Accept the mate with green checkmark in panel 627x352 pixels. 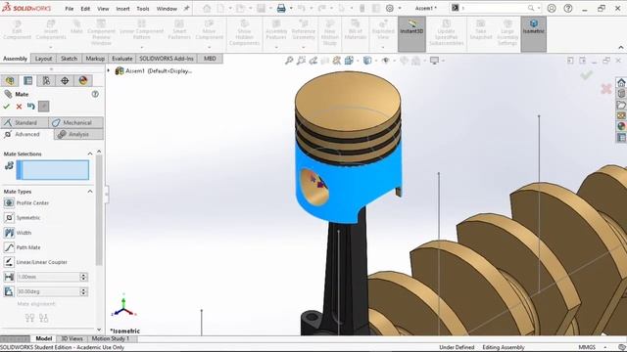pyautogui.click(x=6, y=107)
